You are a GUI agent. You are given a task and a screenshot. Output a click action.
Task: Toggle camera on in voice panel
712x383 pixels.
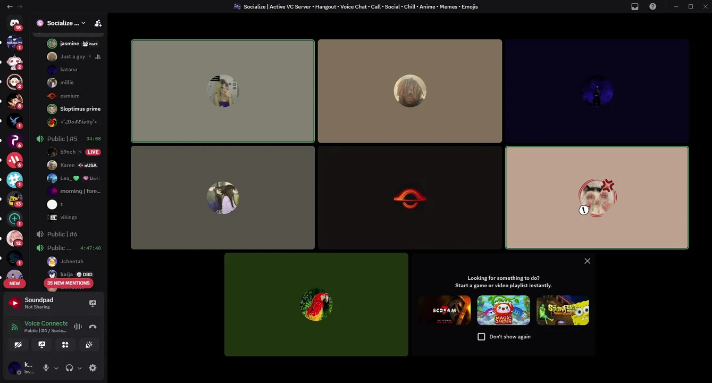click(18, 345)
